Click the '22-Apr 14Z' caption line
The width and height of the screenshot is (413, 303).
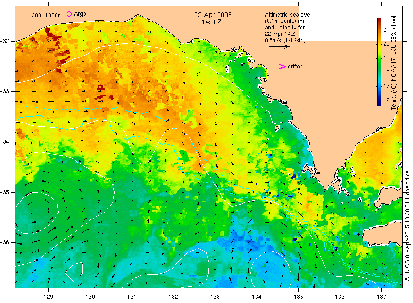pos(280,34)
